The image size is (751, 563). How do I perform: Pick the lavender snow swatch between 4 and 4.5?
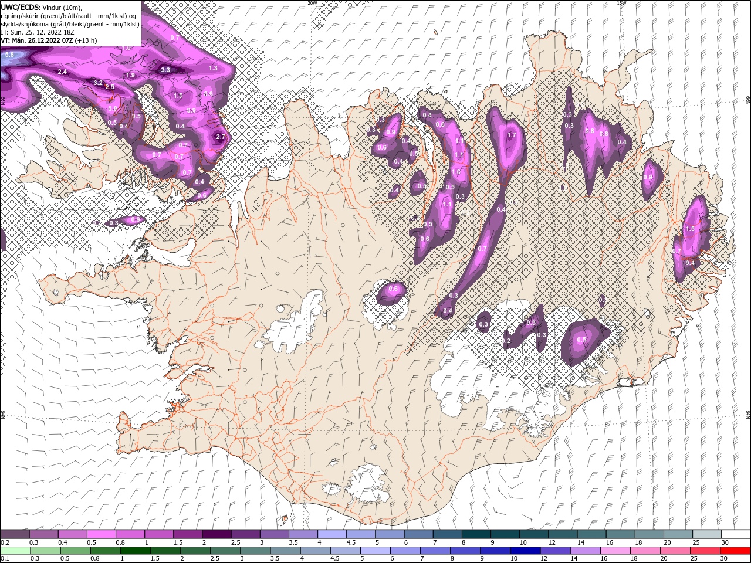pyautogui.click(x=331, y=534)
